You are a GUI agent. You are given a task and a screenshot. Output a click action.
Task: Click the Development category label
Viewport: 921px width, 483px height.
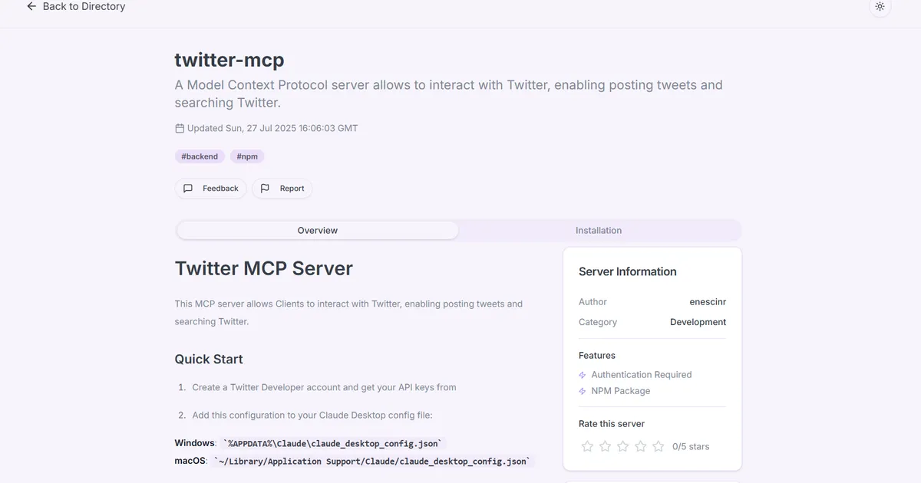698,322
